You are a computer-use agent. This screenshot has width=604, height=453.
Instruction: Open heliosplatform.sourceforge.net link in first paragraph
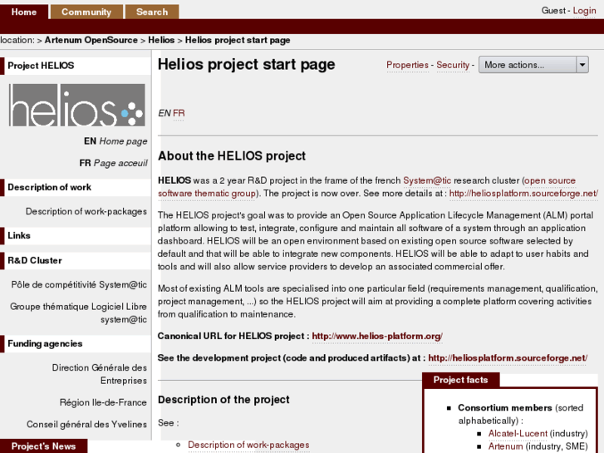(523, 194)
